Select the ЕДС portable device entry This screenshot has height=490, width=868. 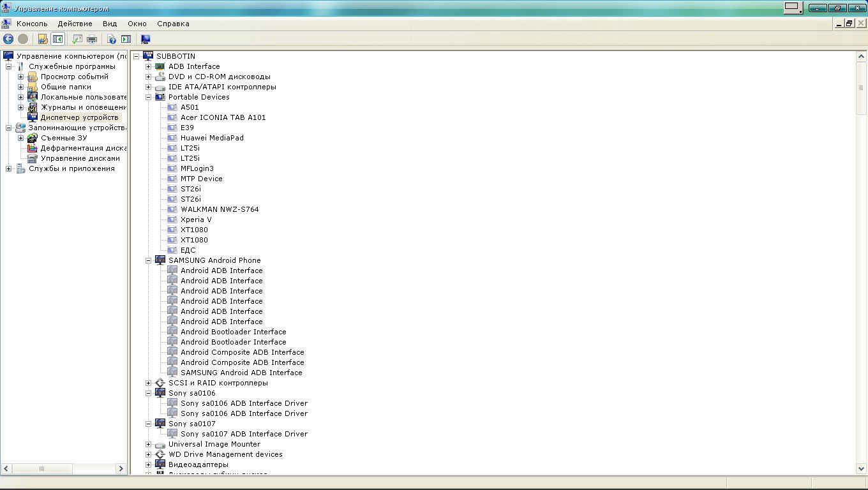[x=188, y=250]
